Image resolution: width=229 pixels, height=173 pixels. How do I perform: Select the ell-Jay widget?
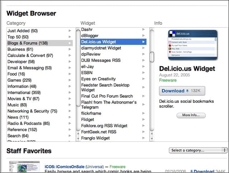coord(113,67)
